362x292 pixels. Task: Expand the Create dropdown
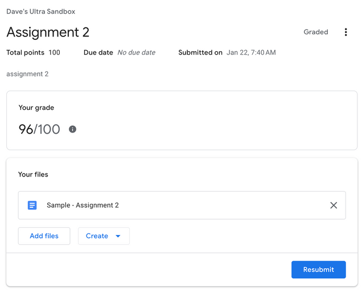coord(104,236)
